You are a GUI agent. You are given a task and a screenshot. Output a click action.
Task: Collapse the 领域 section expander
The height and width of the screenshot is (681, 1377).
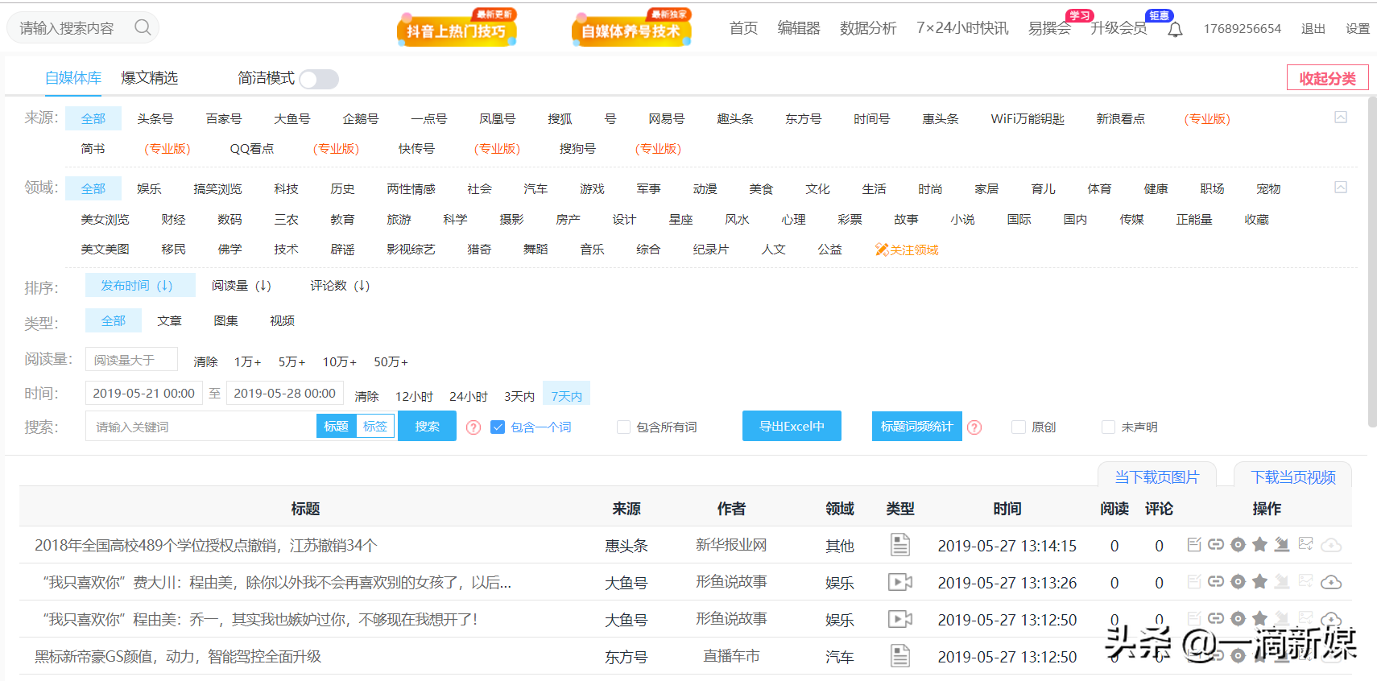(x=1341, y=188)
